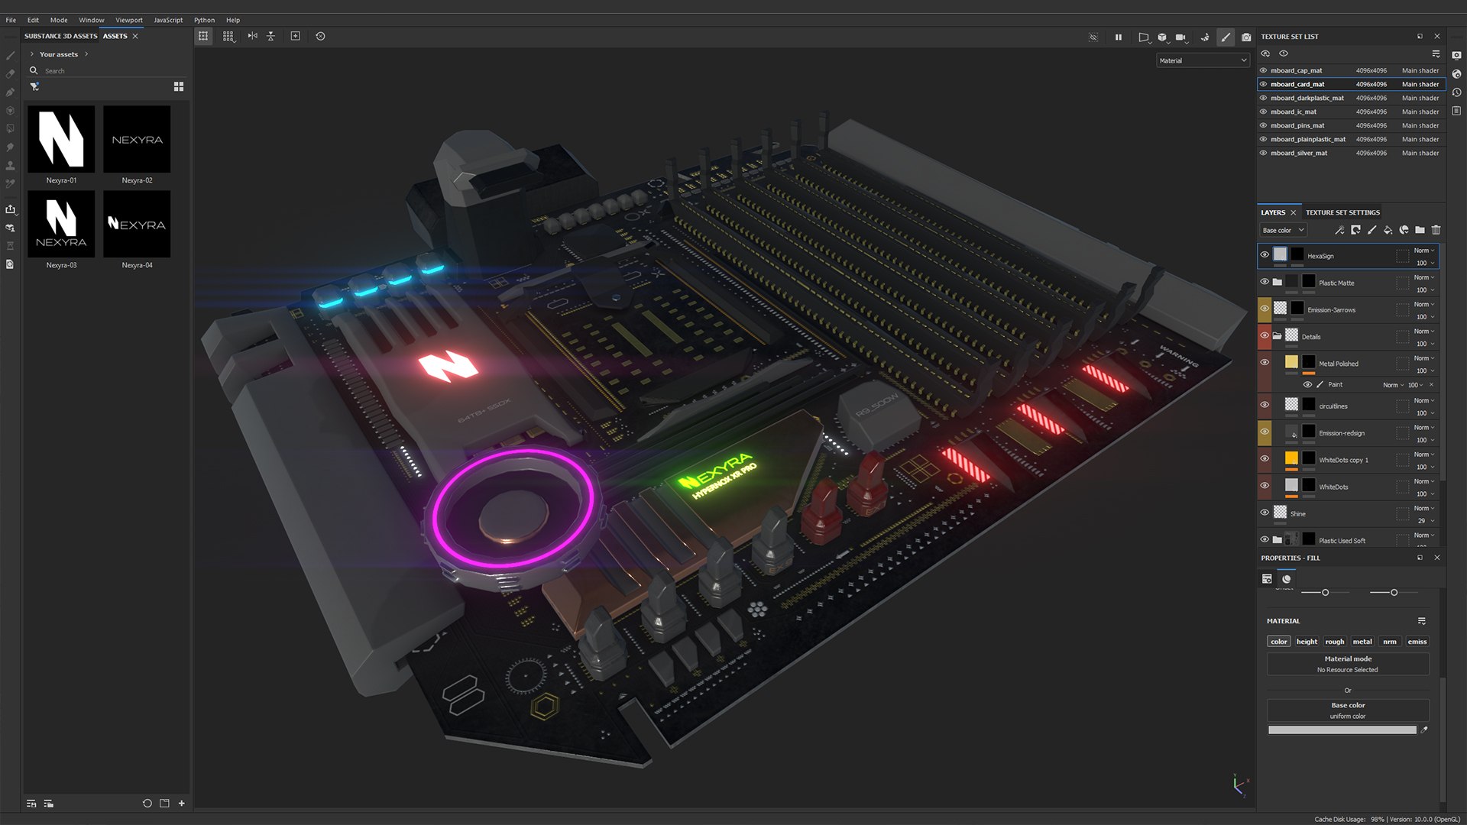Click the left slider handle in Properties
Image resolution: width=1467 pixels, height=825 pixels.
tap(1325, 593)
